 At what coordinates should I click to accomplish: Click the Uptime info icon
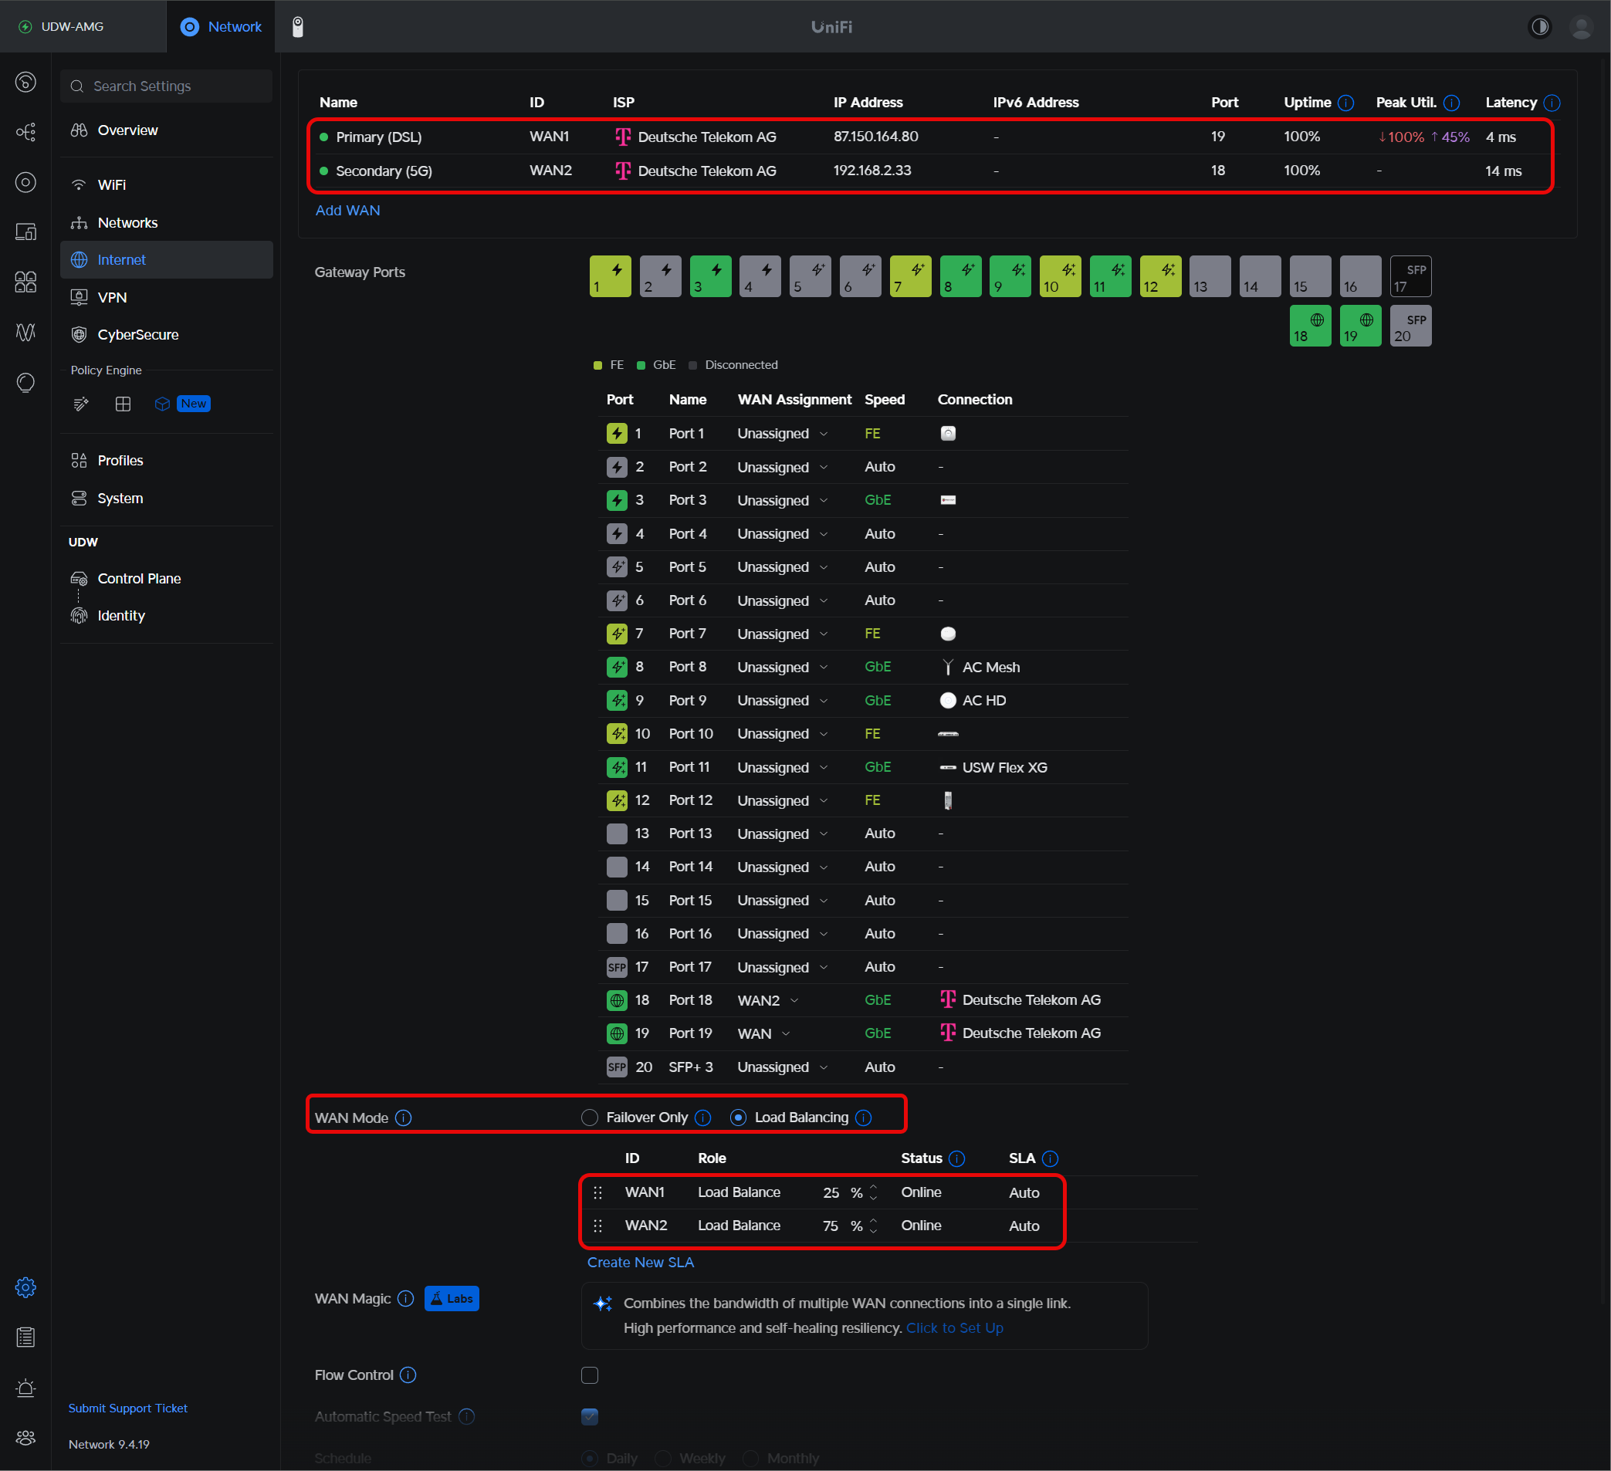click(1345, 103)
